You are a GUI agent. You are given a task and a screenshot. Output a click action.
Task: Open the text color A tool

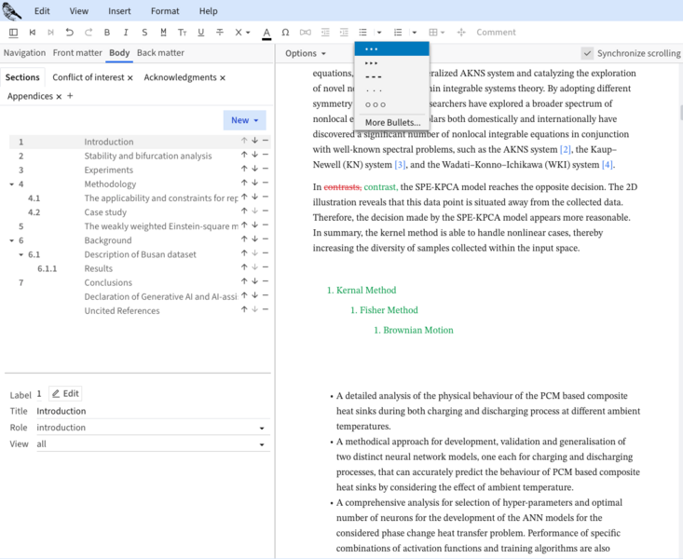[266, 33]
